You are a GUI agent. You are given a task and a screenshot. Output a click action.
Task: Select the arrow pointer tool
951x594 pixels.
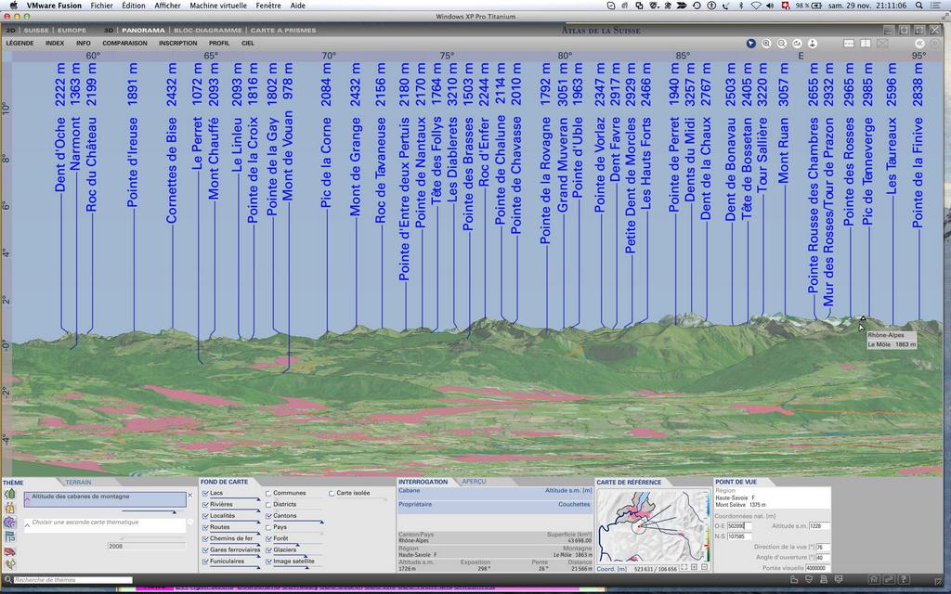(751, 43)
